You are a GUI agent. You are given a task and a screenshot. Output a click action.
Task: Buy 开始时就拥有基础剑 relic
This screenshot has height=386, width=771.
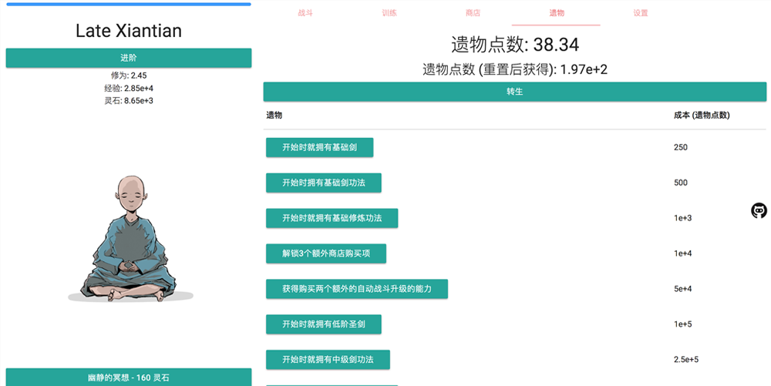(320, 147)
